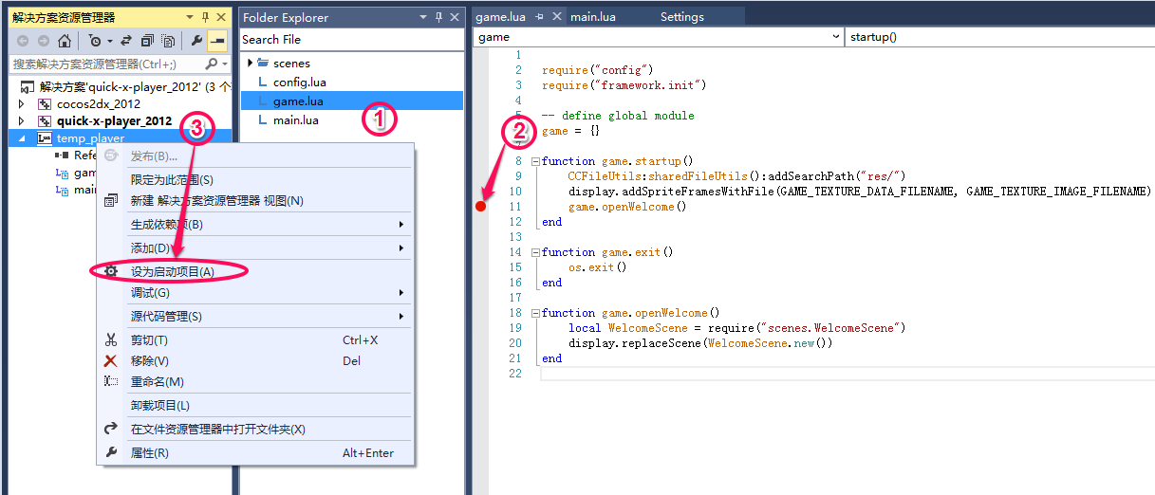
Task: Collapse the game.openWelcome function outline
Action: [x=535, y=313]
